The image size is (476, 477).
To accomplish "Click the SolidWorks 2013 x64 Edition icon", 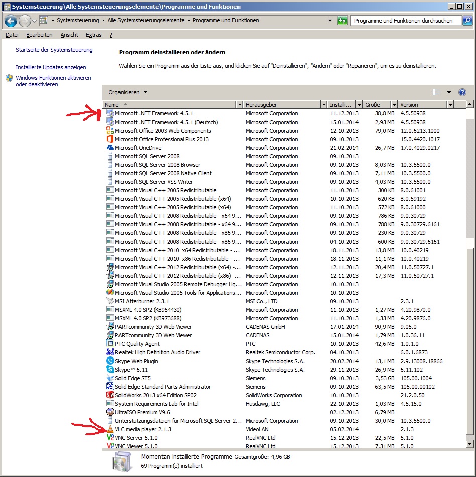I will tap(110, 395).
